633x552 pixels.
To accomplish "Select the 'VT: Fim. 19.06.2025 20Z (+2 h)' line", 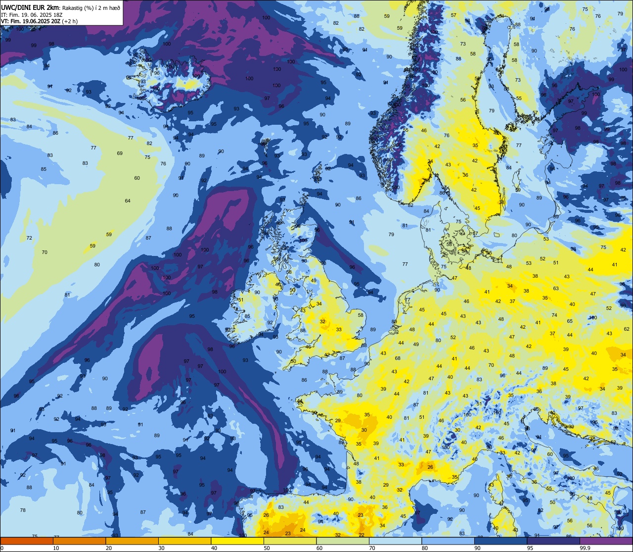I will 39,21.
